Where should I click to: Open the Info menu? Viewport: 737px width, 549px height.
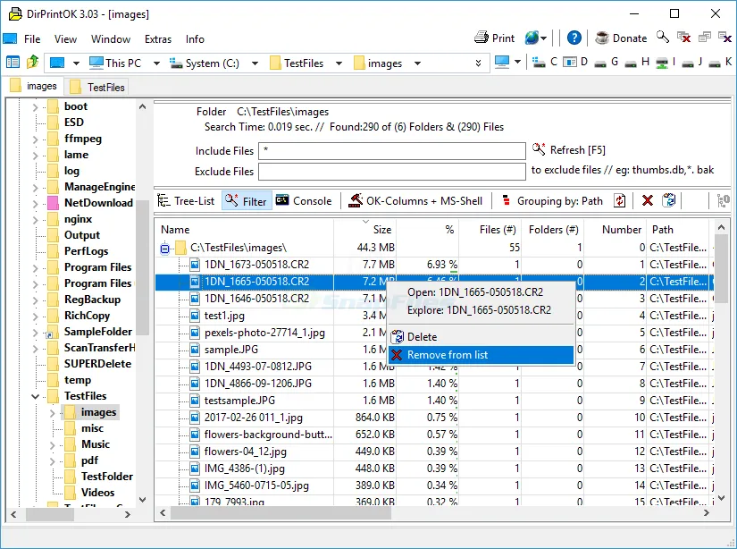(195, 39)
